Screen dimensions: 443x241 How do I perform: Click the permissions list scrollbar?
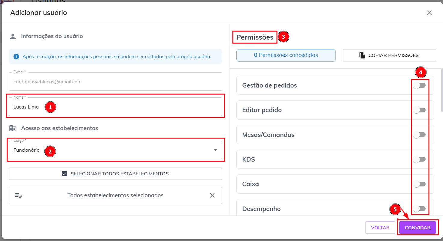pyautogui.click(x=441, y=91)
